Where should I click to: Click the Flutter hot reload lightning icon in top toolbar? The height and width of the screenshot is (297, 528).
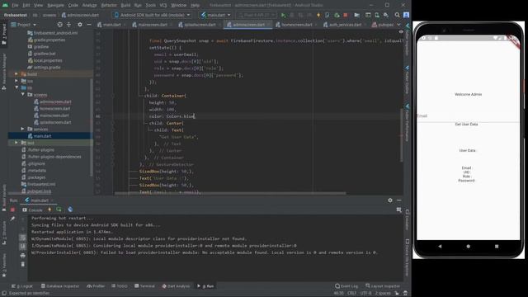[x=318, y=15]
